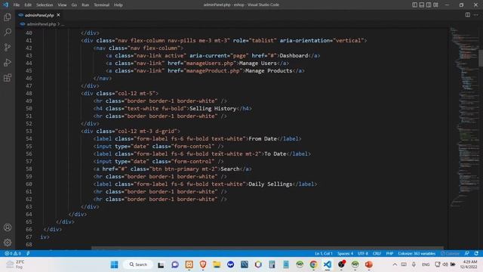Screen dimensions: 483x272
Task: Click the Windows Start button
Action: coord(114,264)
